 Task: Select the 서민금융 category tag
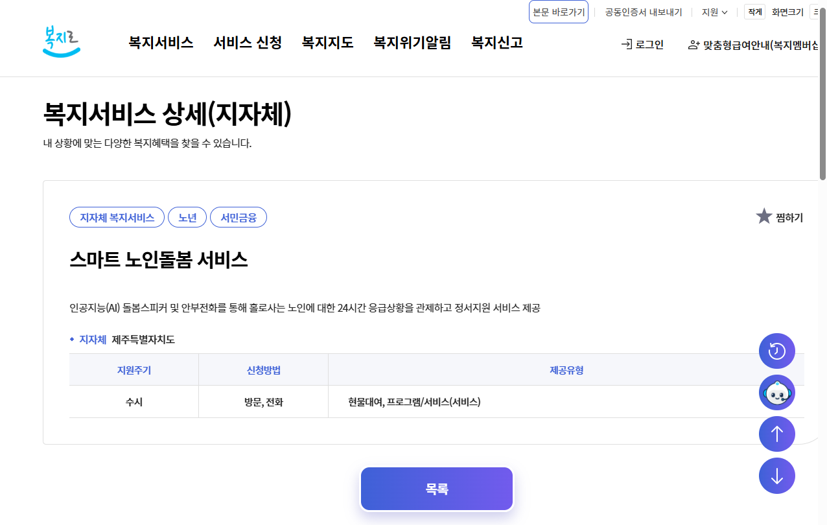point(238,217)
